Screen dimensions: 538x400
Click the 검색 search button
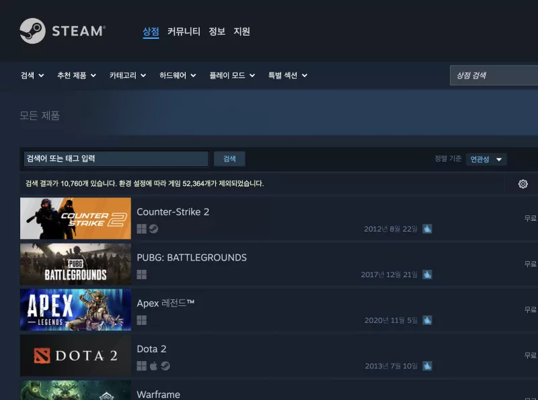(x=229, y=158)
